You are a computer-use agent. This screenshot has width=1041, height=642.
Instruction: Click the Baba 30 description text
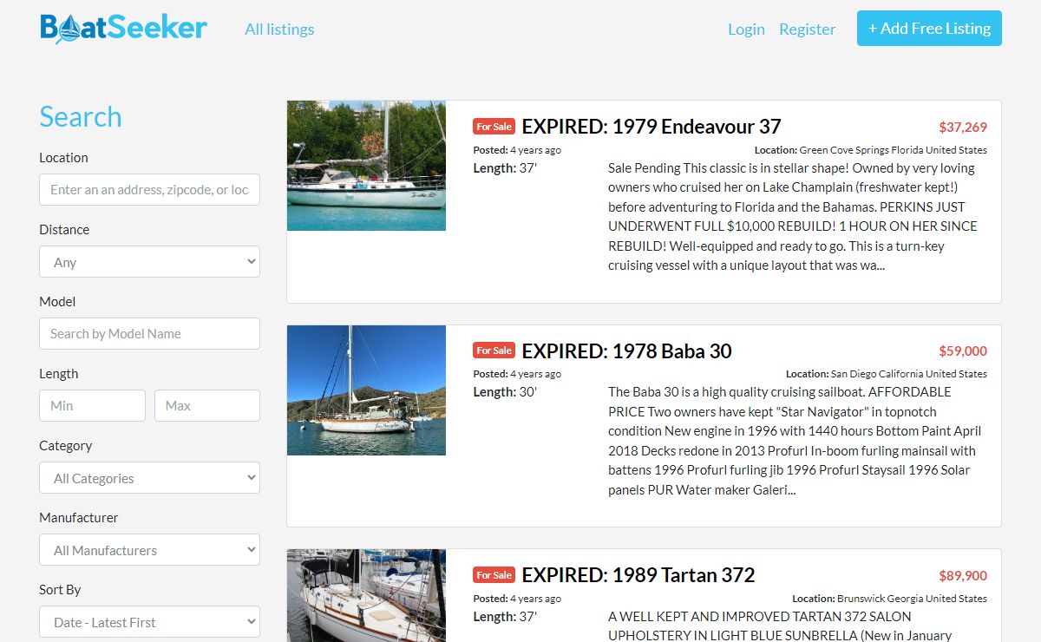pyautogui.click(x=795, y=441)
